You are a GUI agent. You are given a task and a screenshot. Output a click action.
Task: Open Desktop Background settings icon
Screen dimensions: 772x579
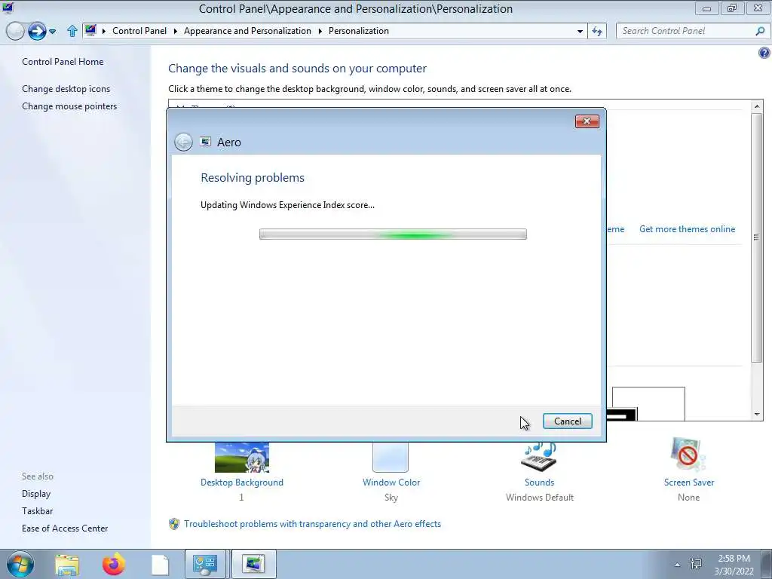pos(242,458)
